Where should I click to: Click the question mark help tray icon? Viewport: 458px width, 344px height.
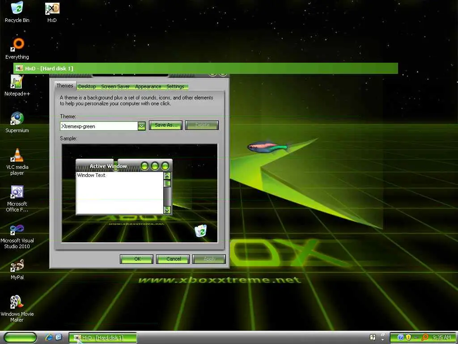point(373,337)
